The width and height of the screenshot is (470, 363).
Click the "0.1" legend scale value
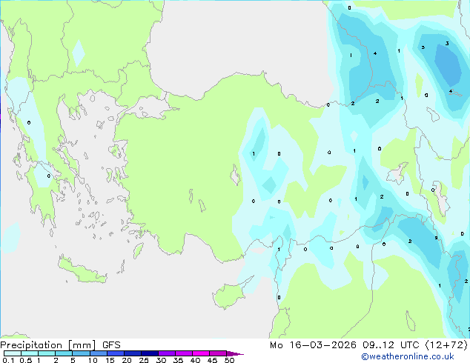tap(8, 360)
